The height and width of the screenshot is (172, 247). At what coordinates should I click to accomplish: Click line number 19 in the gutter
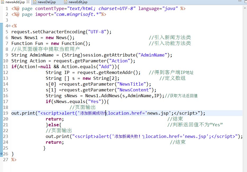[x=6, y=113]
